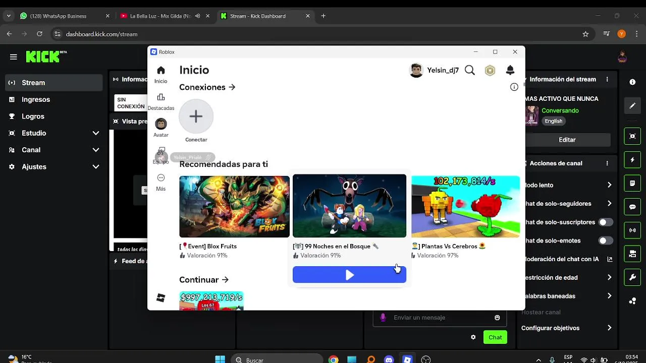Expand Canal in Kick sidebar

(96, 150)
